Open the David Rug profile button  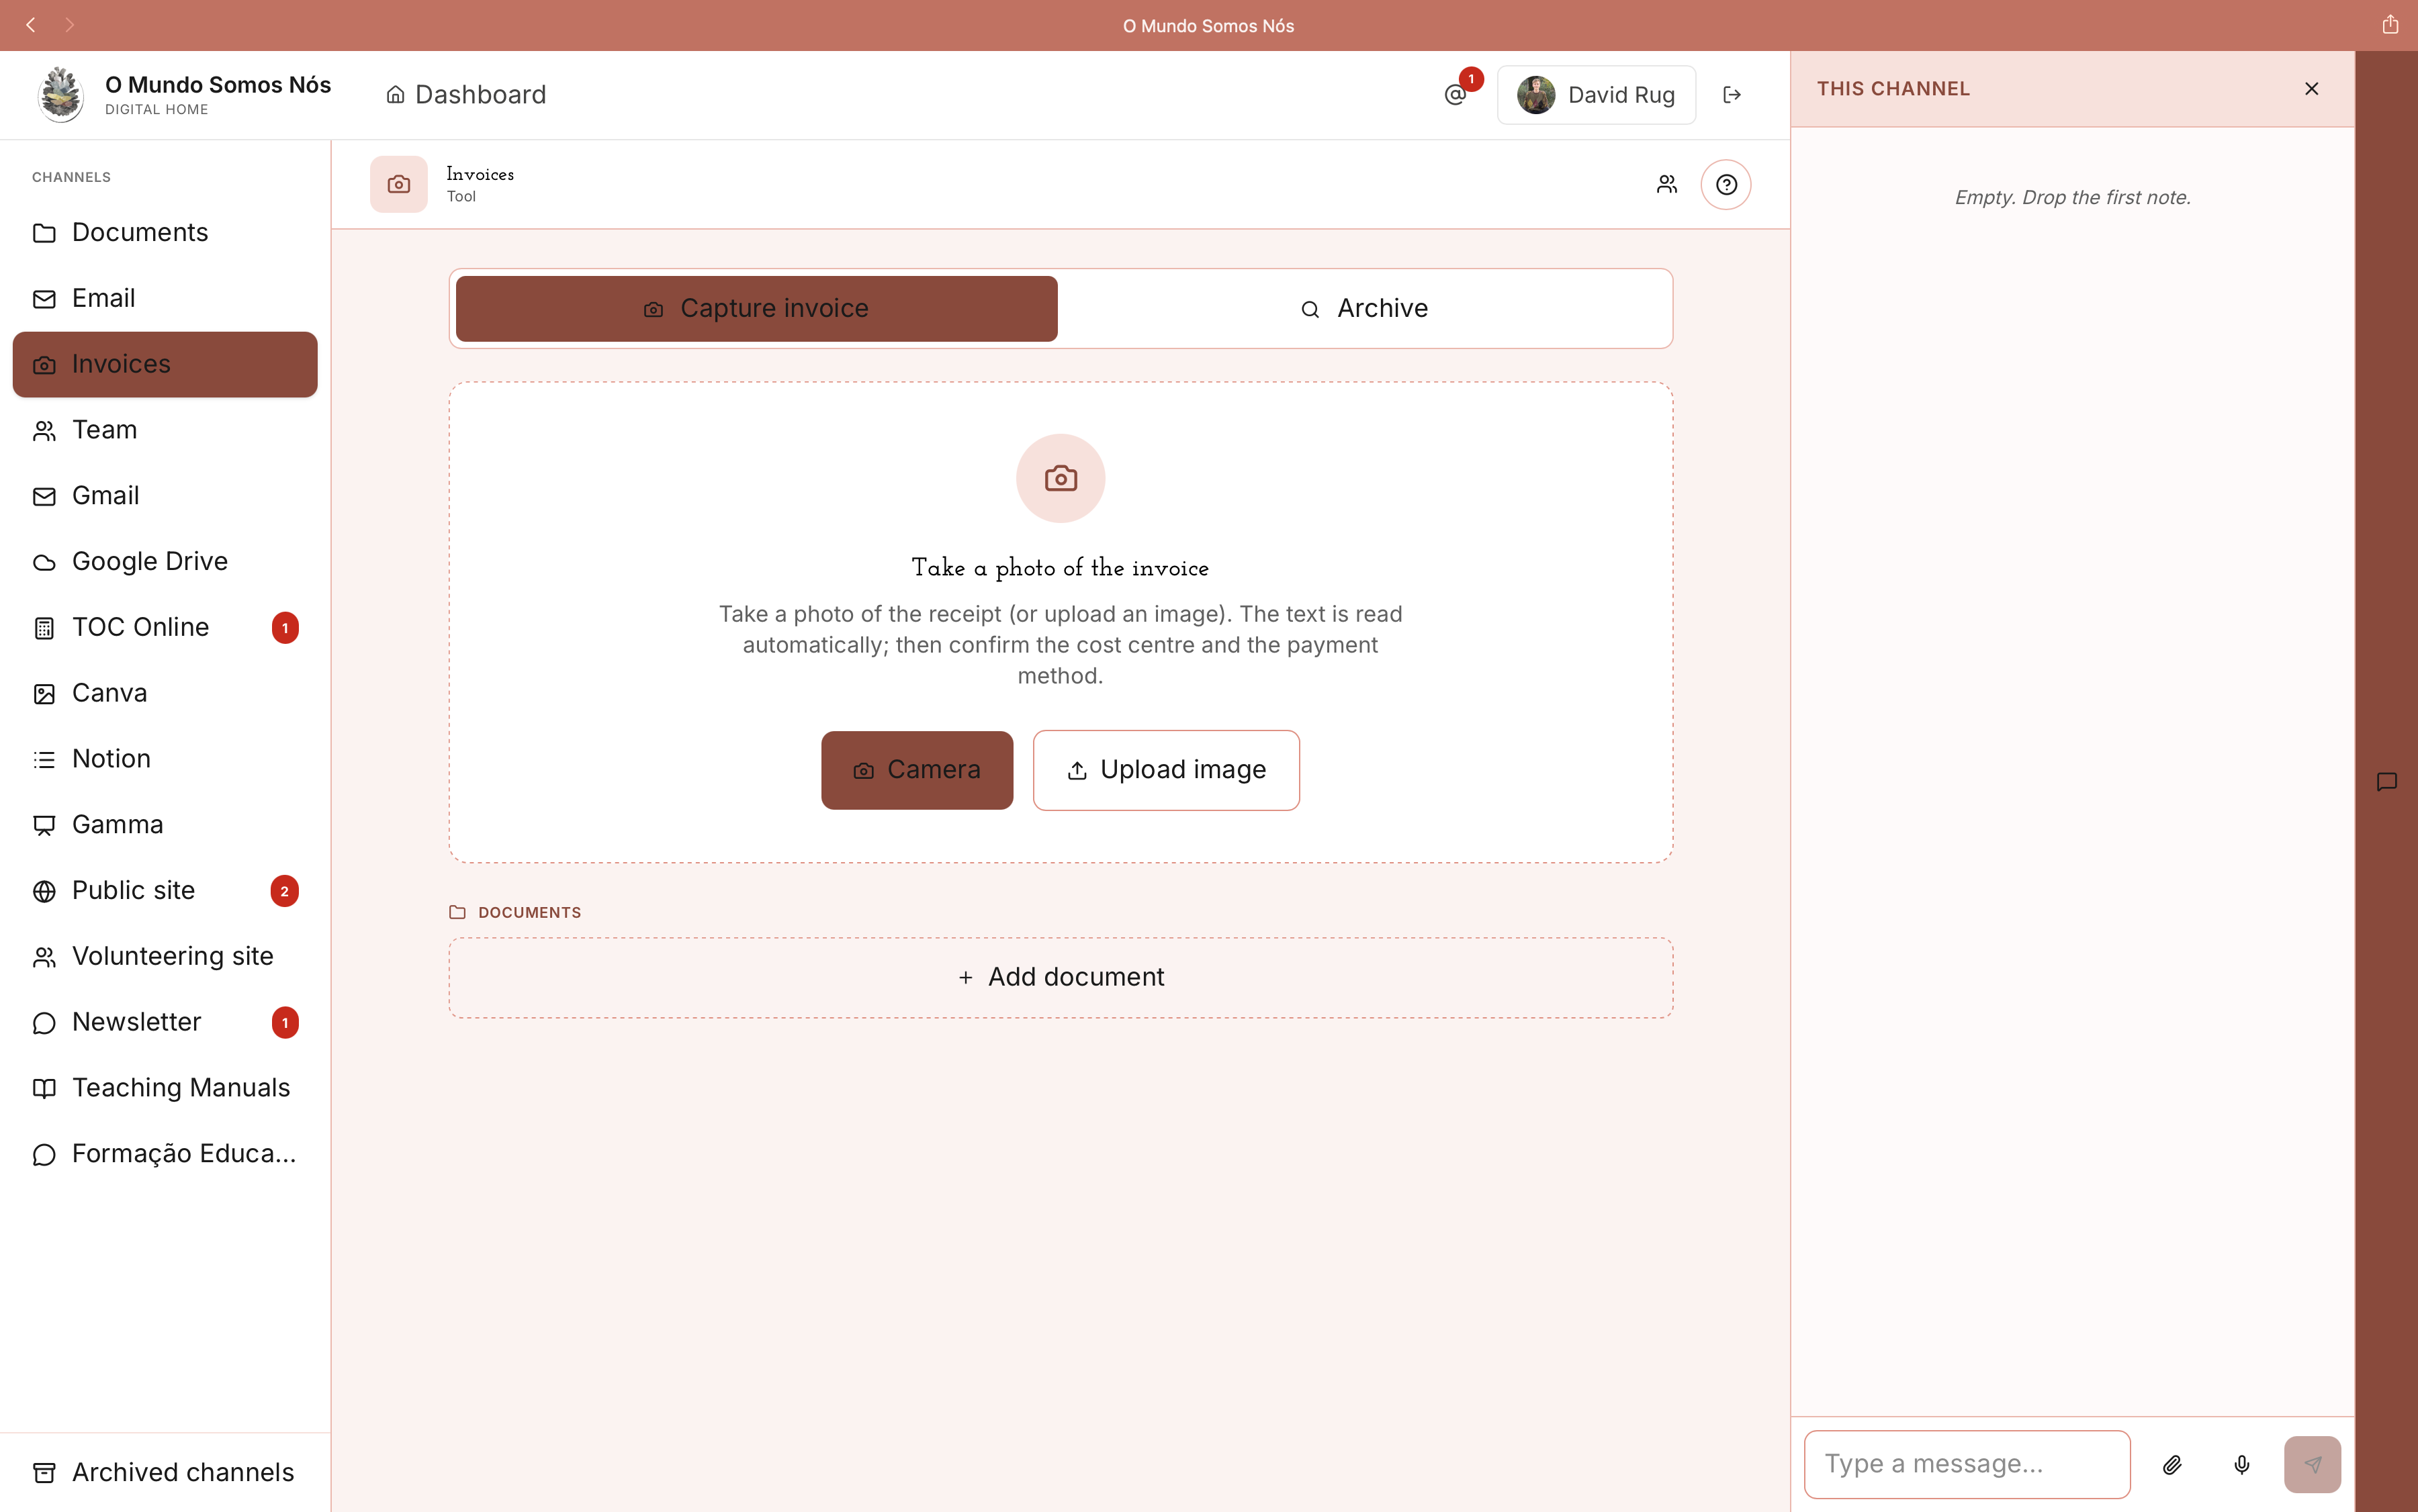pyautogui.click(x=1597, y=95)
